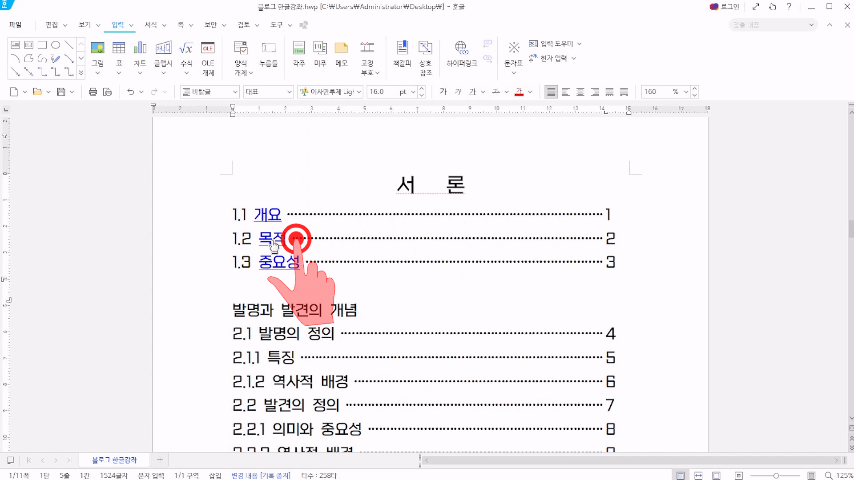
Task: Toggle italic formatting button
Action: 458,92
